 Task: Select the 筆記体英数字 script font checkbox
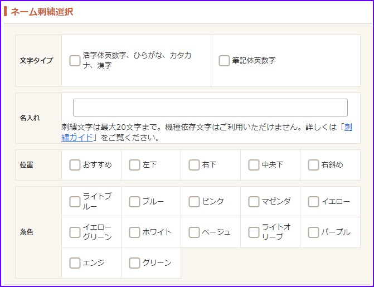[x=224, y=61]
